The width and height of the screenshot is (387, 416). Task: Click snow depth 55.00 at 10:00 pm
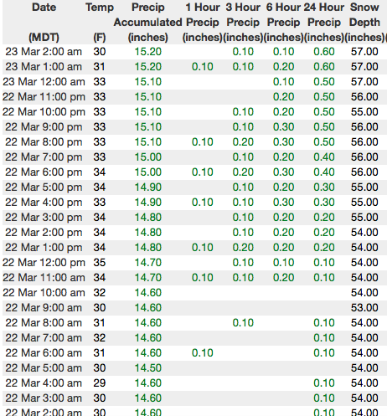tap(364, 112)
